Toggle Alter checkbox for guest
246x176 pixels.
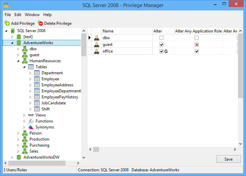(161, 45)
